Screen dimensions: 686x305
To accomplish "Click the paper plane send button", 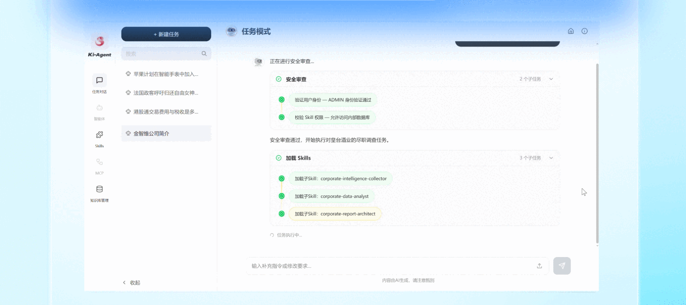I will (x=562, y=266).
